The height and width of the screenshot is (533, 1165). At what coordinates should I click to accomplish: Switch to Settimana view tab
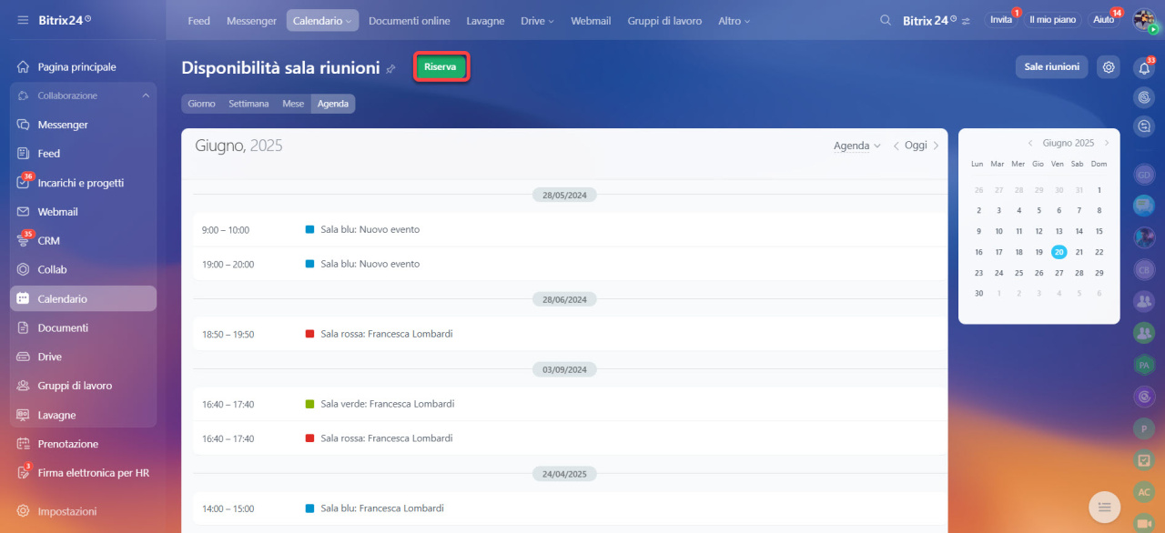coord(248,104)
